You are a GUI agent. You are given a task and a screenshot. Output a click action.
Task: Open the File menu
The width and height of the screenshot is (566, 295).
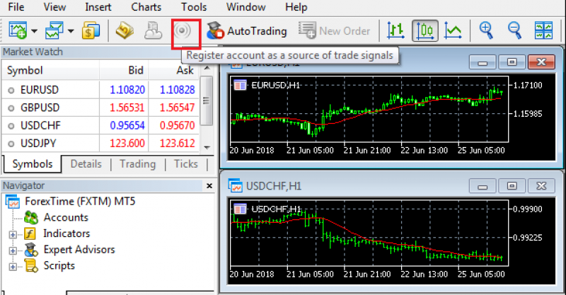[16, 7]
